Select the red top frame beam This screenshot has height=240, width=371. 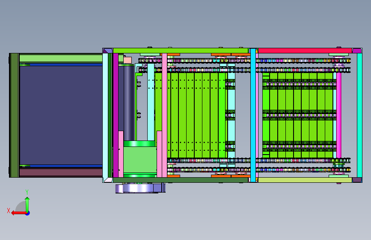pyautogui.click(x=305, y=50)
